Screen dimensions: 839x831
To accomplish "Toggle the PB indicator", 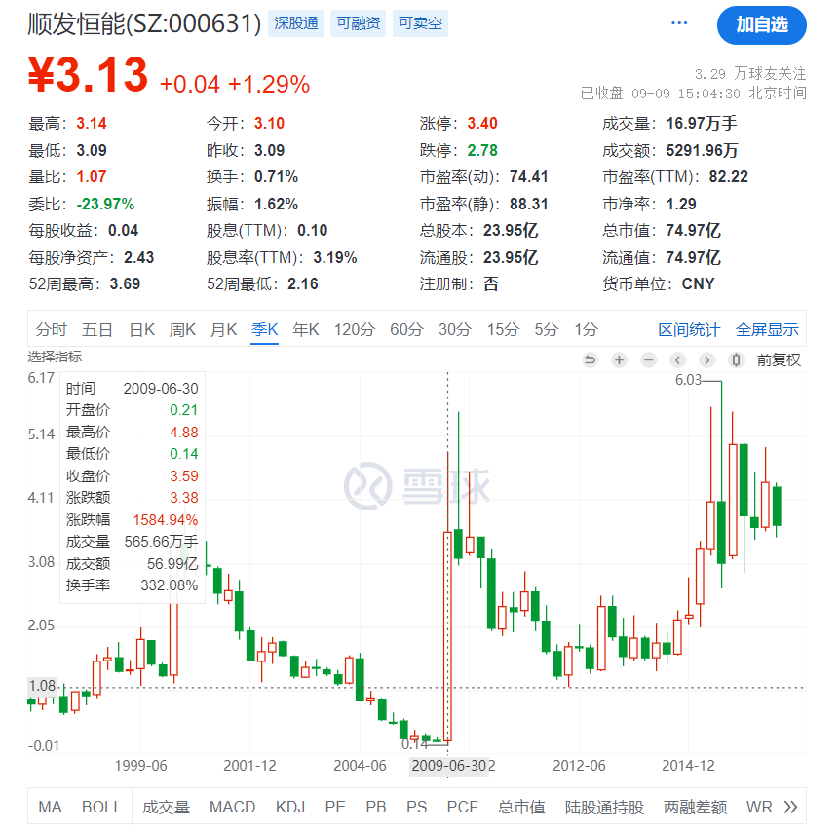I will (x=375, y=807).
